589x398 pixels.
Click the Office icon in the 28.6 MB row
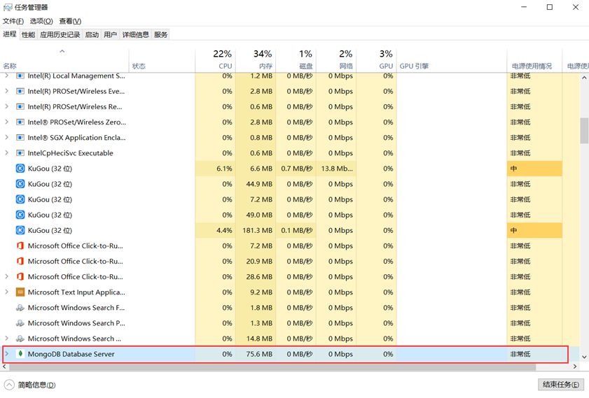(20, 276)
